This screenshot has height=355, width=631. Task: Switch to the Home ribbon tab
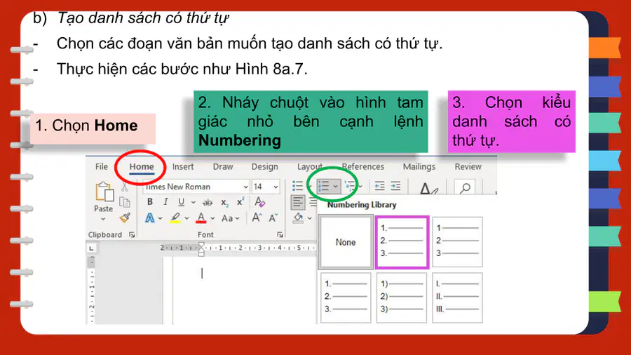click(x=141, y=167)
